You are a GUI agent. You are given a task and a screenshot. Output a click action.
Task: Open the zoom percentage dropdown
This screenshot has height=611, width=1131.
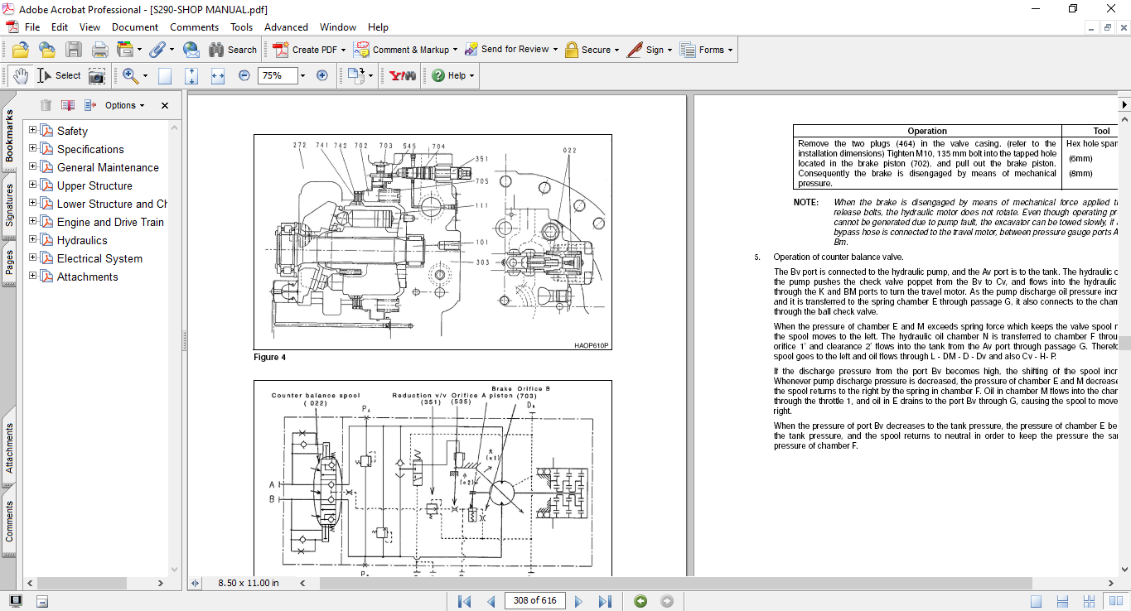pyautogui.click(x=302, y=75)
